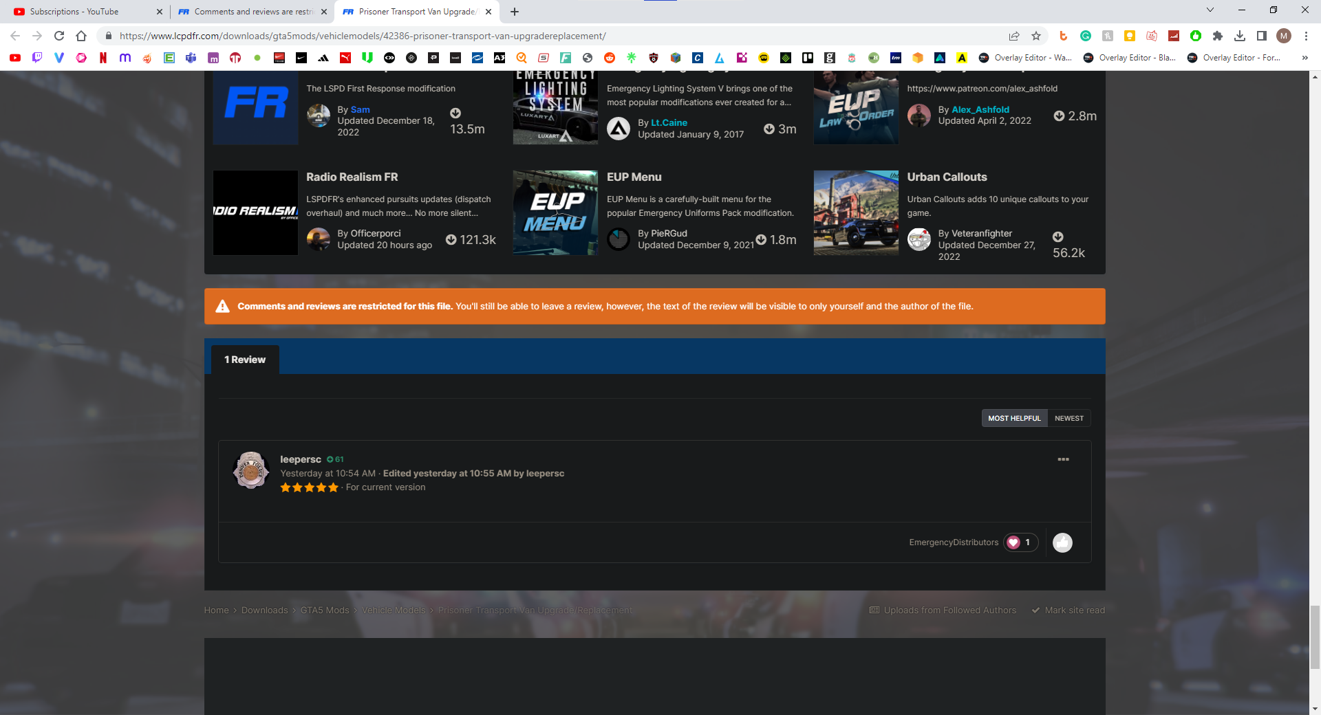Click Mark site read

click(x=1068, y=610)
